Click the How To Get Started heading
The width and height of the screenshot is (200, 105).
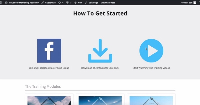[x=100, y=13]
